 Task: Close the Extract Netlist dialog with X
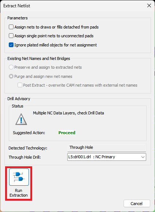click(149, 6)
